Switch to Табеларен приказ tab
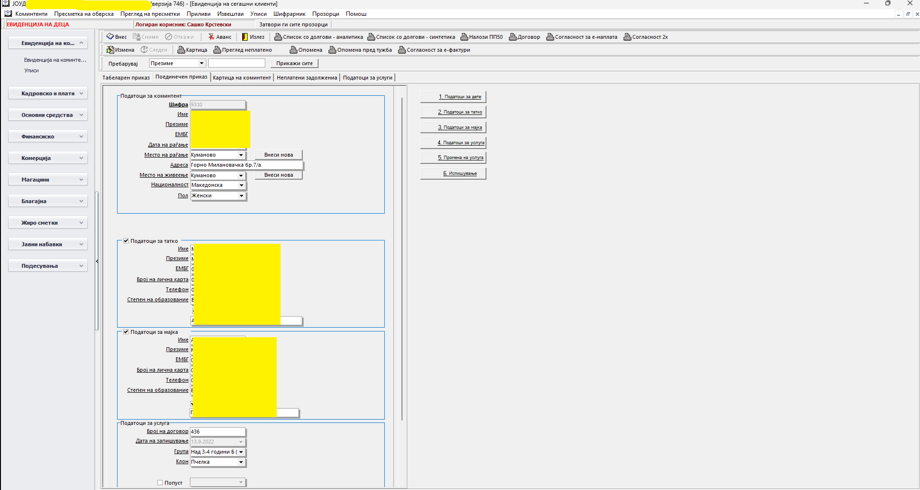The height and width of the screenshot is (490, 920). pos(126,78)
